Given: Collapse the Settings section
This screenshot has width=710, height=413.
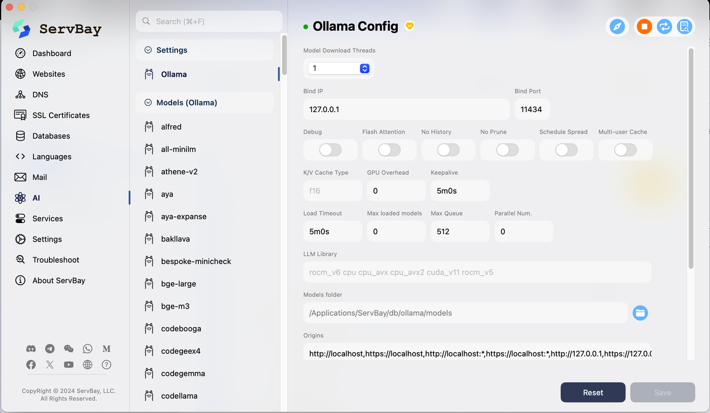Looking at the screenshot, I should [x=148, y=50].
